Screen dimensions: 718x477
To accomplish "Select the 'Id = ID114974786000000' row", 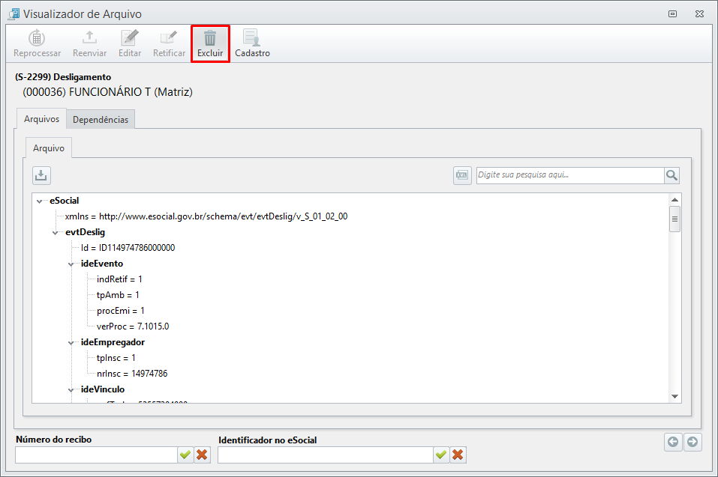I will coord(128,248).
